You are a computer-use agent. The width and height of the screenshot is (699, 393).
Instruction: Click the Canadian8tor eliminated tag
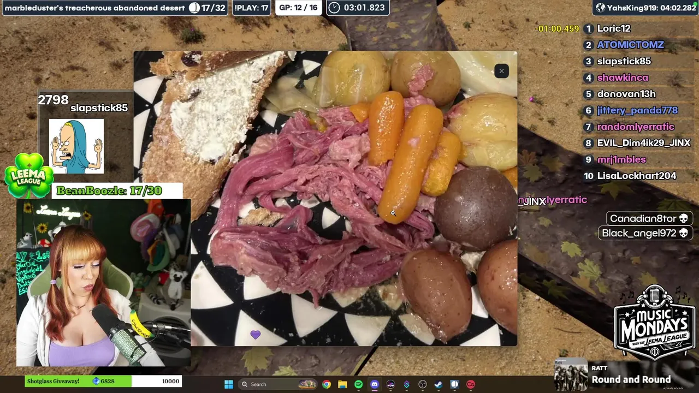pos(649,218)
